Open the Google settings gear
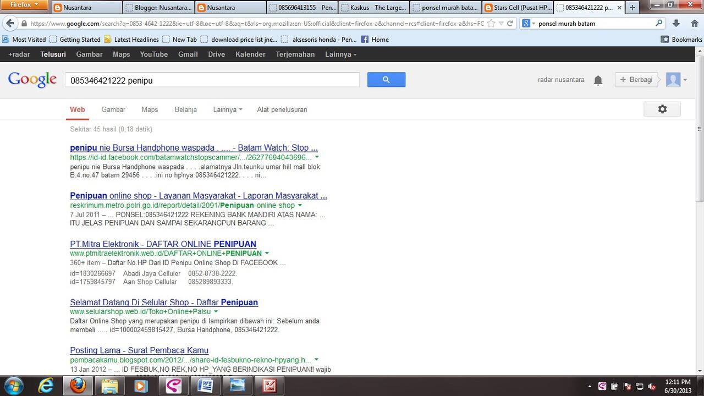Screen dimensions: 704x396 click(662, 109)
